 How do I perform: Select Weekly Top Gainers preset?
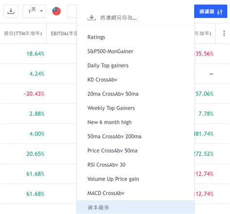pyautogui.click(x=135, y=108)
